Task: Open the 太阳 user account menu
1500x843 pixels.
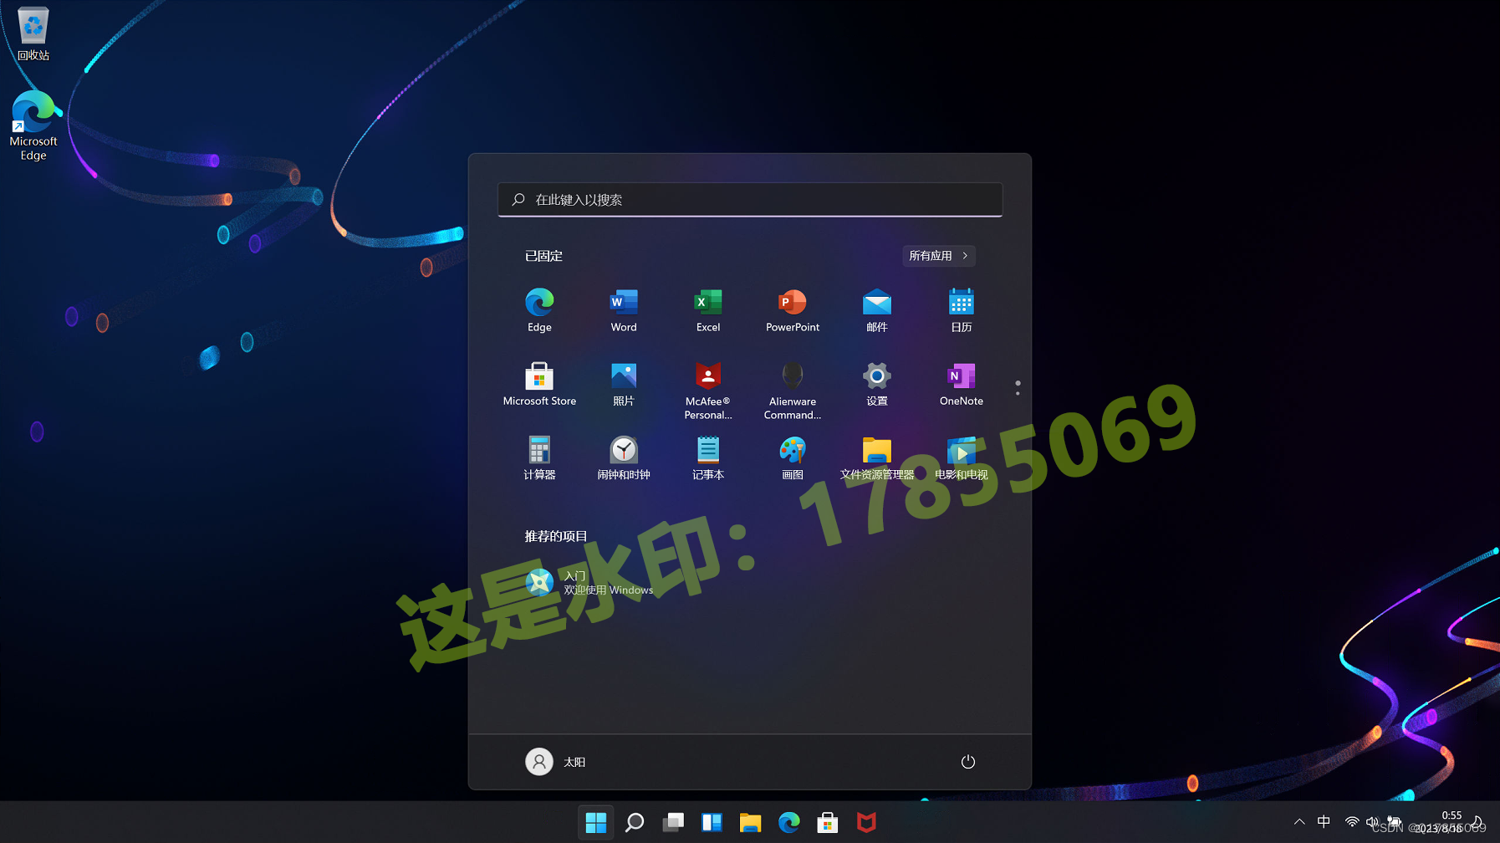Action: (556, 762)
